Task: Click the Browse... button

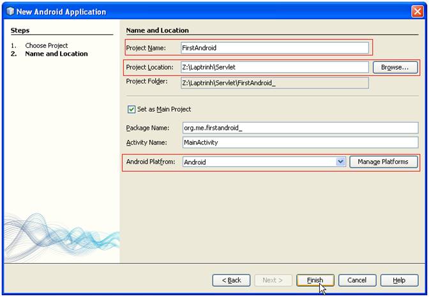Action: click(395, 67)
